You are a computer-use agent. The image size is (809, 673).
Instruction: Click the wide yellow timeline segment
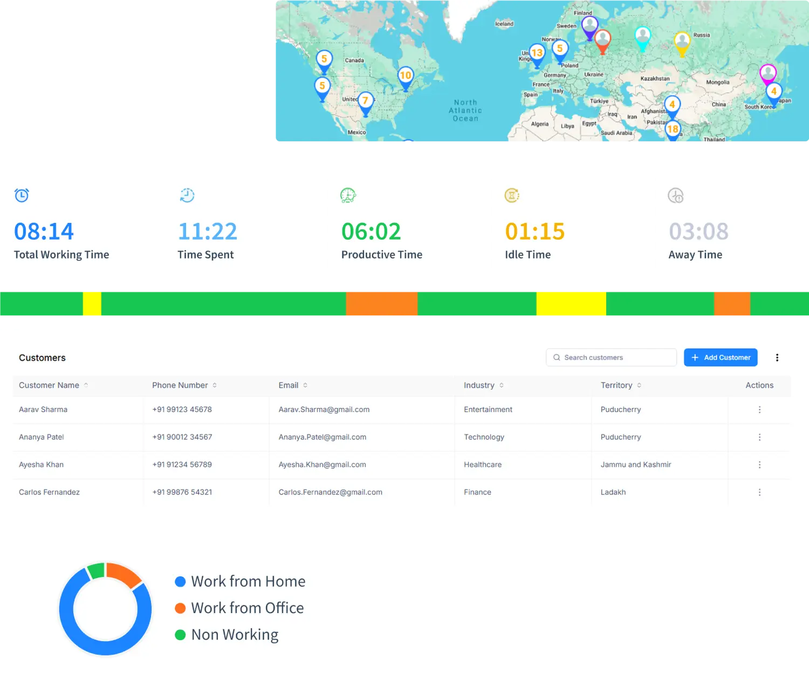(x=571, y=303)
